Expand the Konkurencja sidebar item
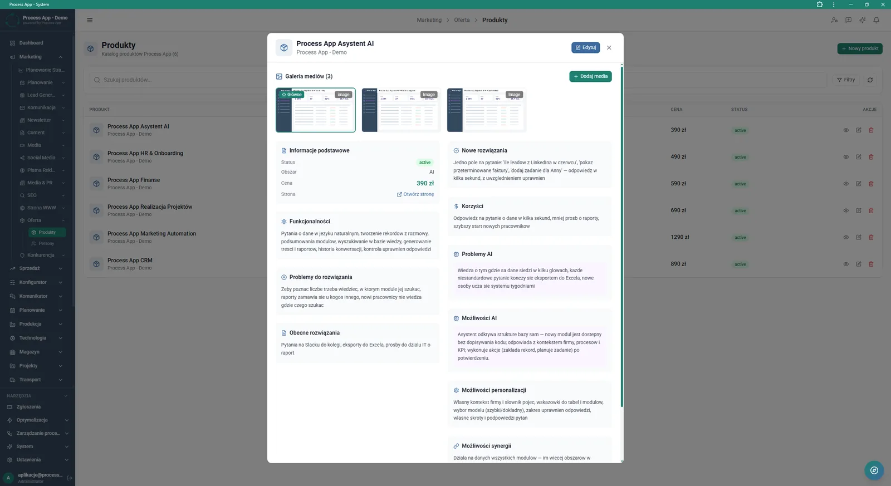 (41, 255)
